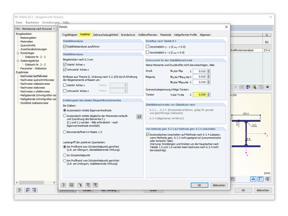
Task: Select Am Profilrand vom Schubmittelpunkt gerichtet
Action: [x=65, y=161]
